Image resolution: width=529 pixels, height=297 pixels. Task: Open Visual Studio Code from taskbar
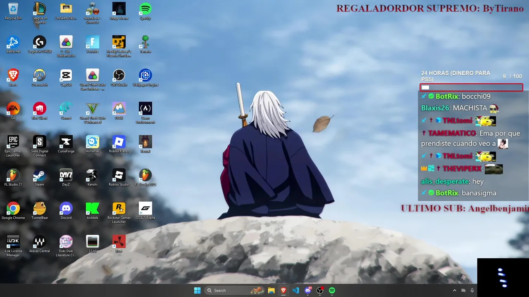pos(295,290)
